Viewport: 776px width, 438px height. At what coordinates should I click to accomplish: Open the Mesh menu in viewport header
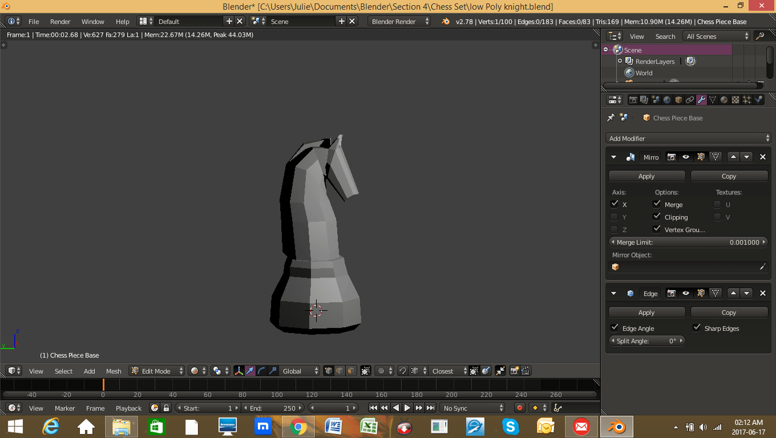pyautogui.click(x=113, y=371)
